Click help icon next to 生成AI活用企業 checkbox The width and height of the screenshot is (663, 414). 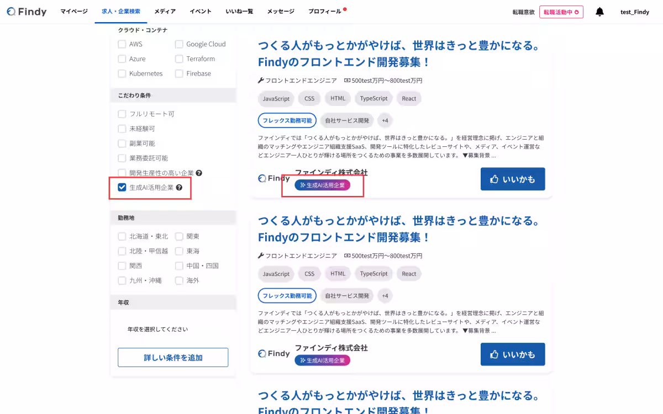point(179,188)
